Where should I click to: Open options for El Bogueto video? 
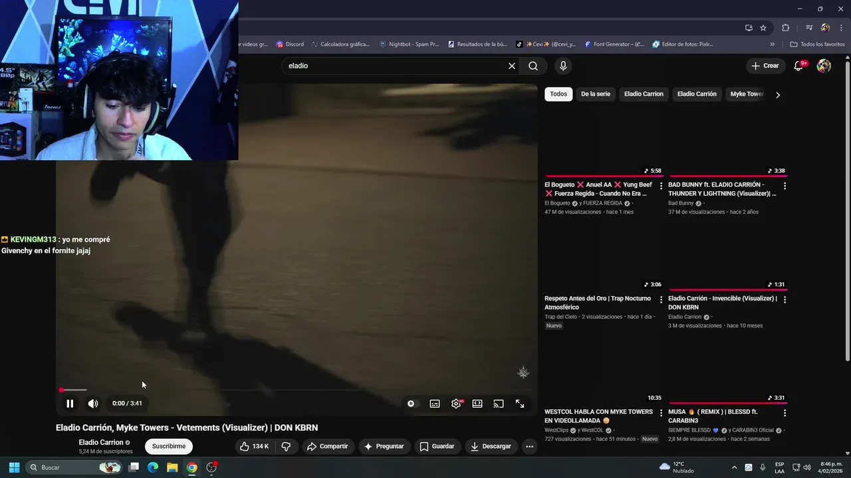coord(661,186)
